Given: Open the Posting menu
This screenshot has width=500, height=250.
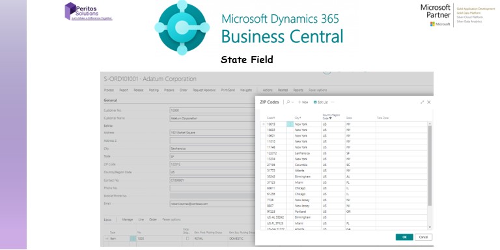Looking at the screenshot, I should click(154, 90).
